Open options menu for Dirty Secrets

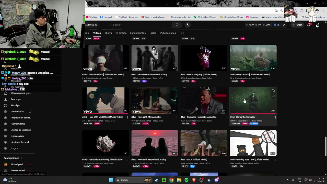(x=275, y=75)
